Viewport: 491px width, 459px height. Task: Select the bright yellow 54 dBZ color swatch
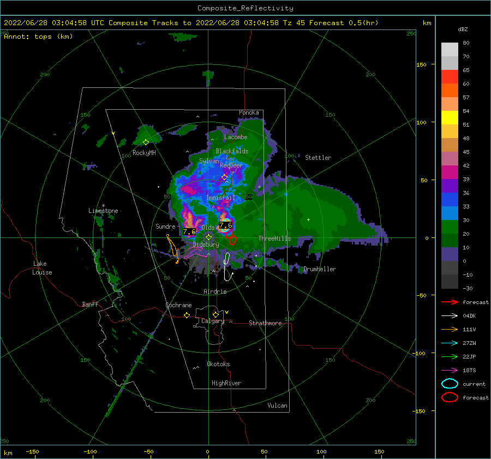point(450,117)
